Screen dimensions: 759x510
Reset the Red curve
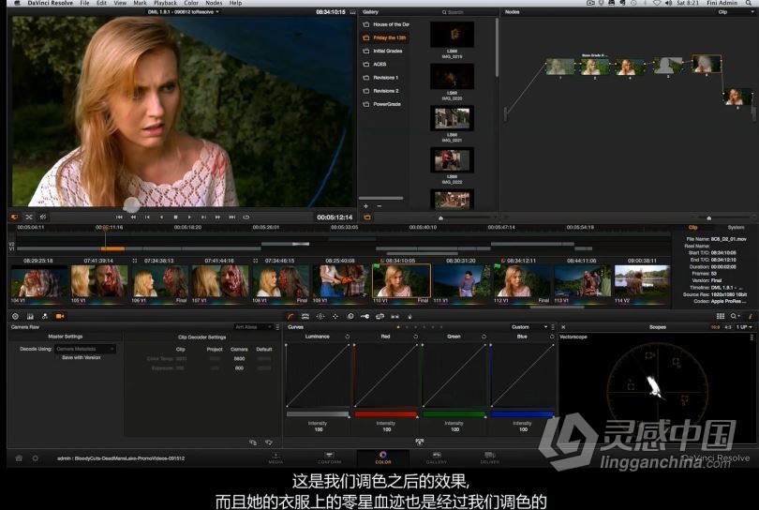tap(415, 337)
